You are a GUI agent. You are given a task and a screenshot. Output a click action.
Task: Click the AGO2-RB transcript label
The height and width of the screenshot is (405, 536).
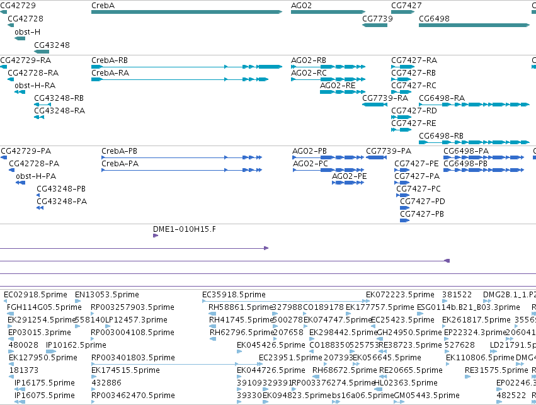point(309,60)
